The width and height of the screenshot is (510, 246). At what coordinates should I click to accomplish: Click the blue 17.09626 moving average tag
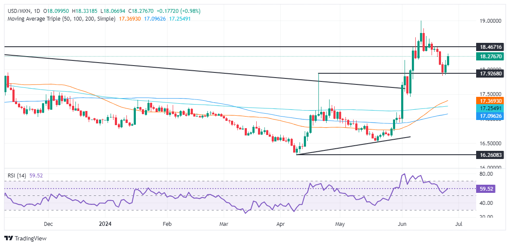click(x=490, y=115)
